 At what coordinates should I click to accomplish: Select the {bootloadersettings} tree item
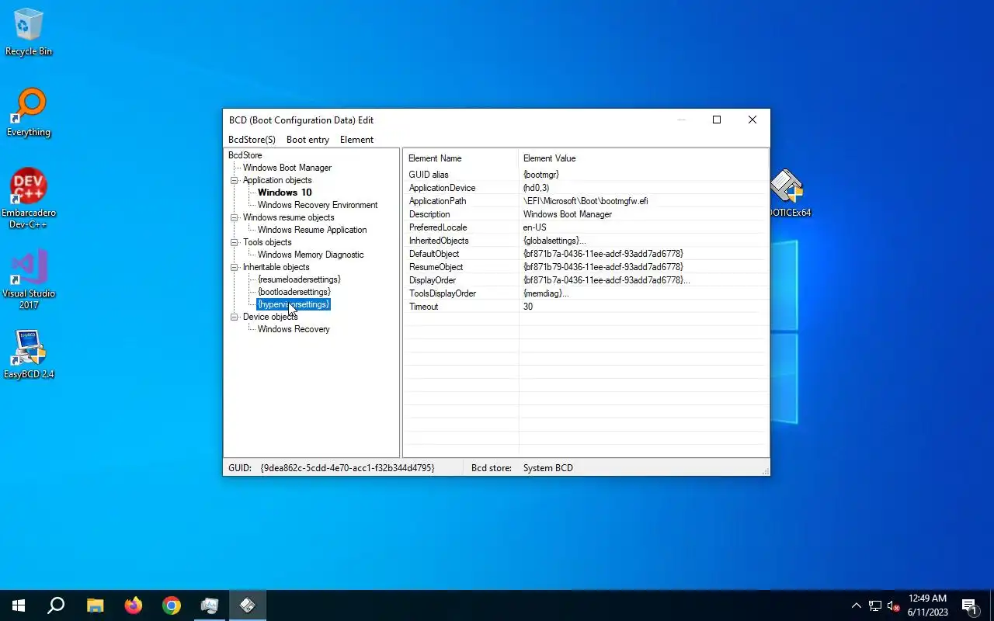click(x=294, y=292)
